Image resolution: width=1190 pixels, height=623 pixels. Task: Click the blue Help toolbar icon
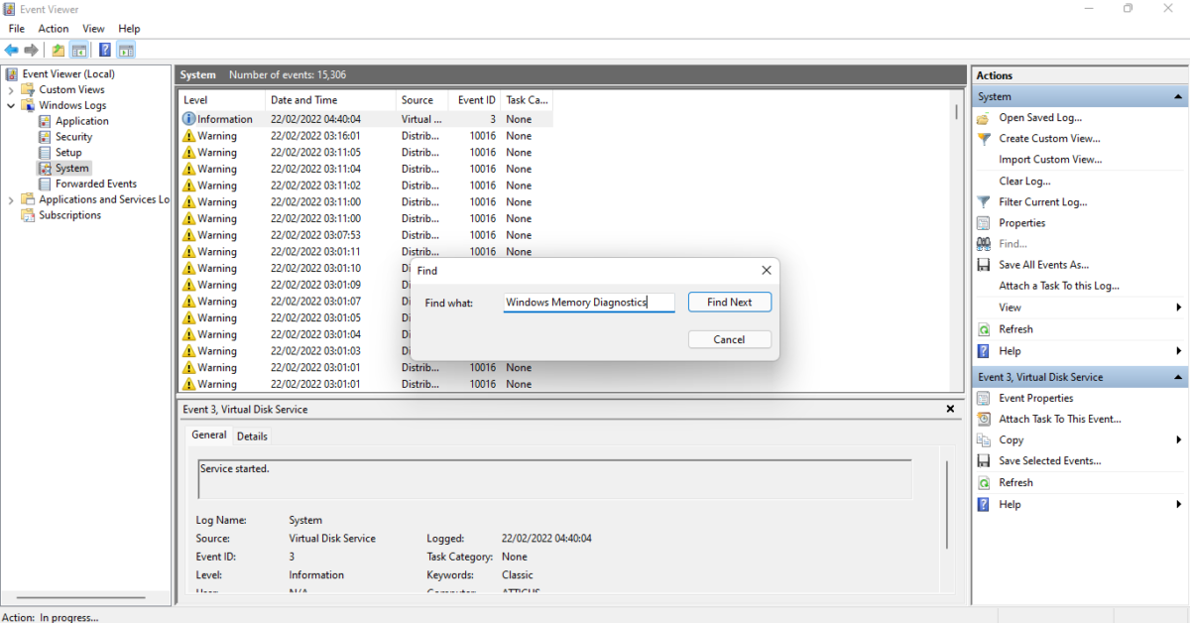point(104,50)
